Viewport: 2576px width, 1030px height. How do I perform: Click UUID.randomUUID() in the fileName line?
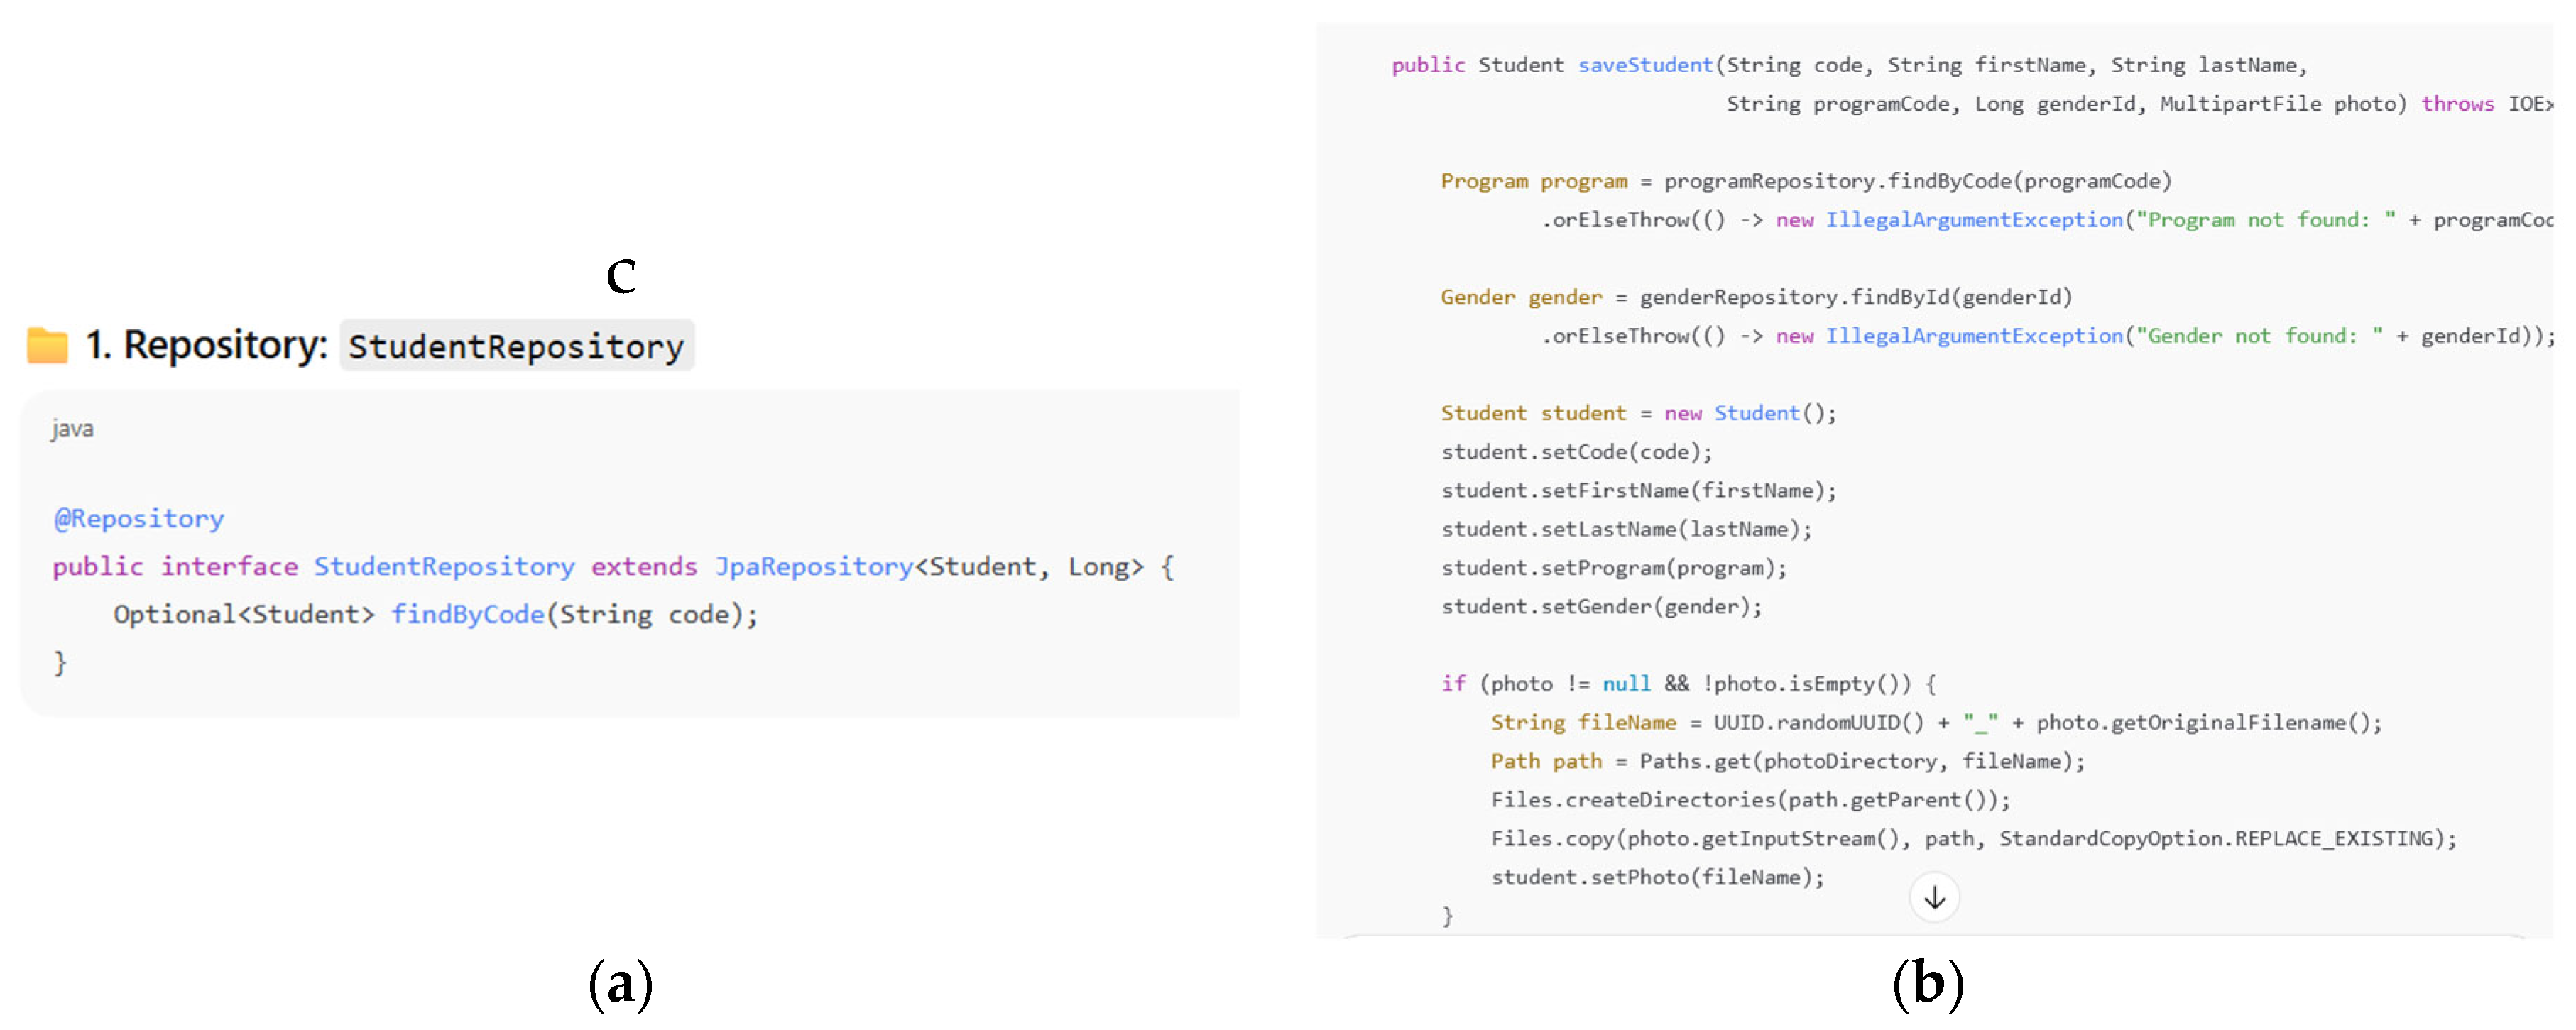point(1817,722)
